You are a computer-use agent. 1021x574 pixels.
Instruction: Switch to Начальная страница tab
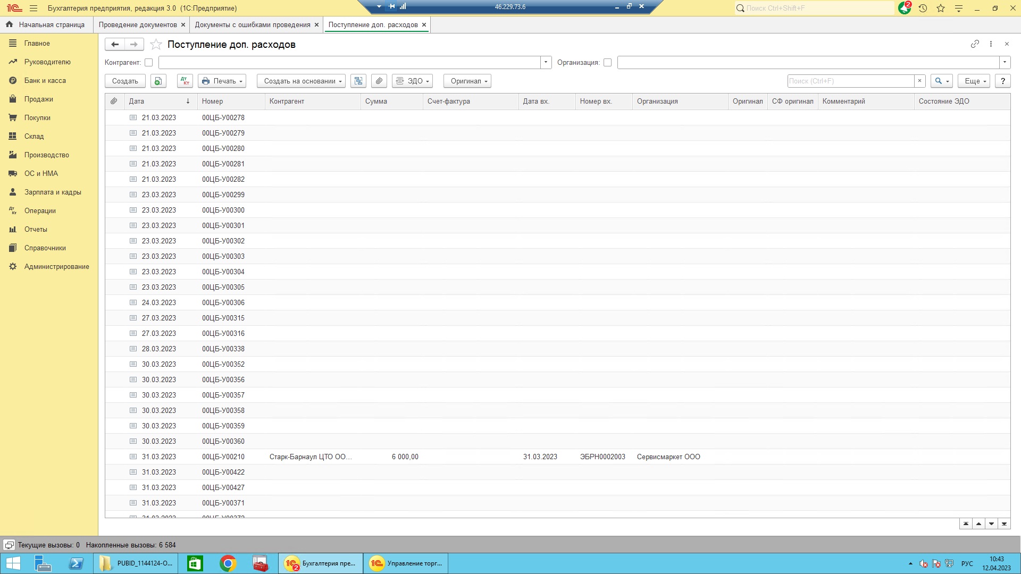[x=46, y=24]
